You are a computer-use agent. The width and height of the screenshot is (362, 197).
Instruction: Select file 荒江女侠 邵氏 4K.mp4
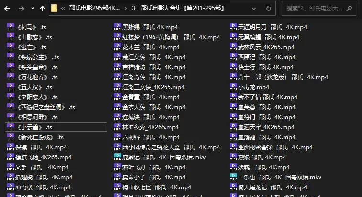pos(154,57)
